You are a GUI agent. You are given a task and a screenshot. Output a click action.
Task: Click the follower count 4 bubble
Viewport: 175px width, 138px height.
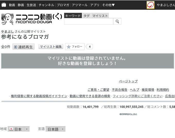pos(90,47)
